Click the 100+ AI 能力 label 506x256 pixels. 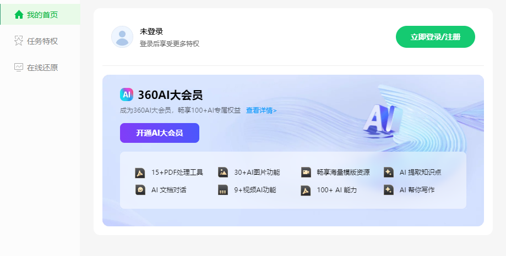[337, 190]
